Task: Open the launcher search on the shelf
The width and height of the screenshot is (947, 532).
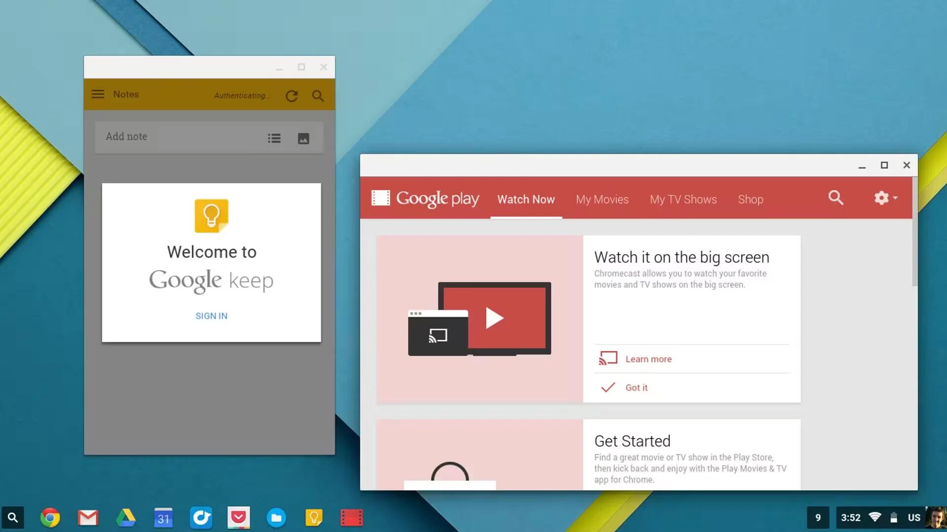Action: [13, 518]
